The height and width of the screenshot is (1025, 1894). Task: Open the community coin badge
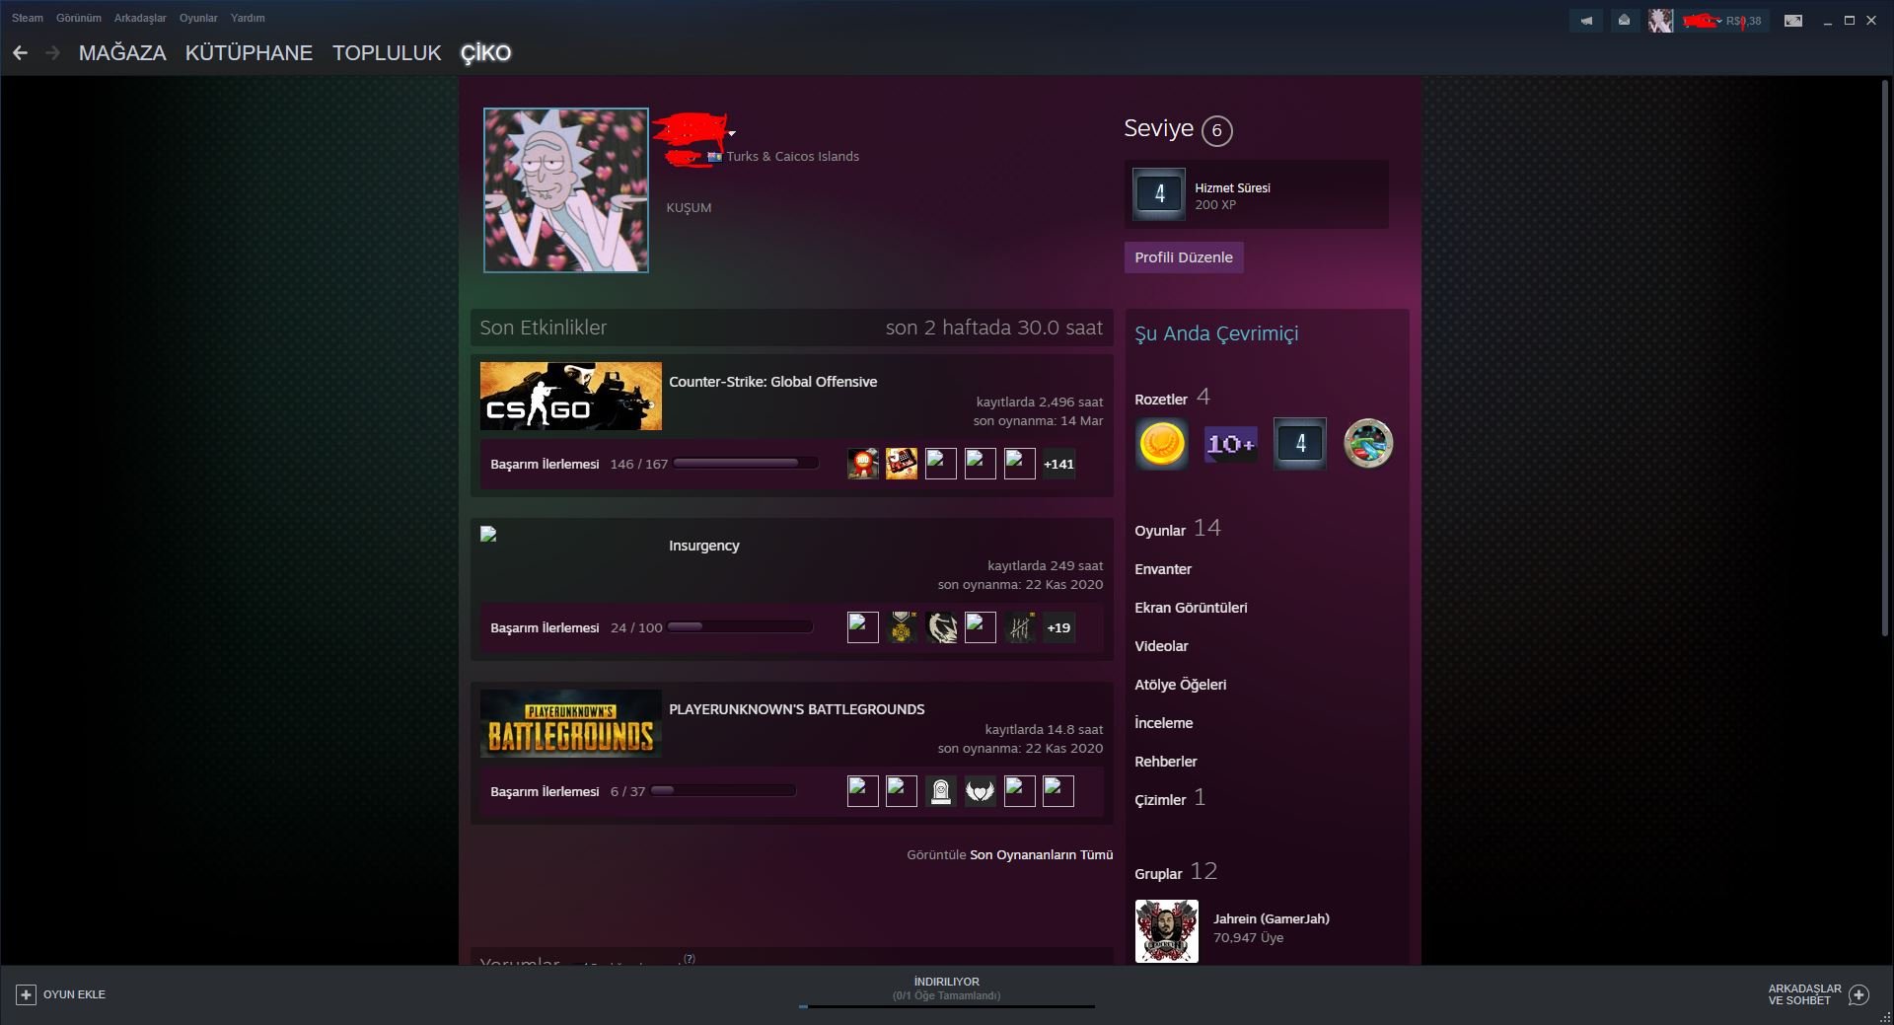1161,444
